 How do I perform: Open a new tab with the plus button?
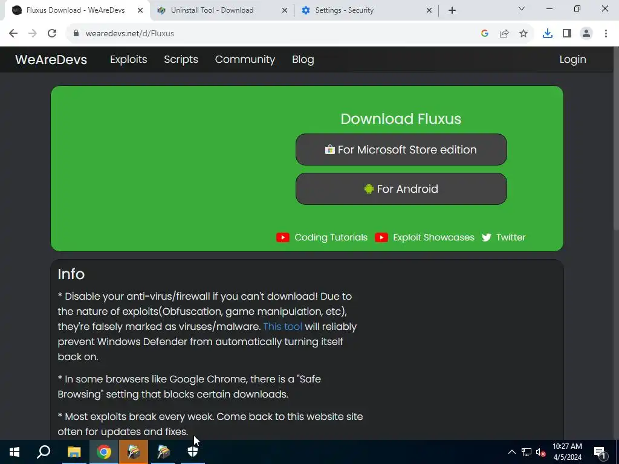(x=452, y=10)
